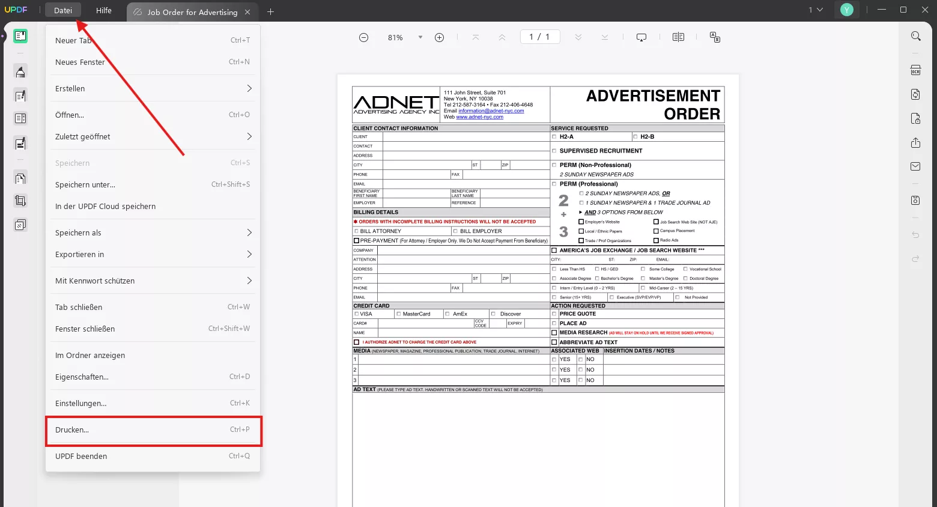Click the information@adnet-nyc.com email link

click(x=491, y=111)
